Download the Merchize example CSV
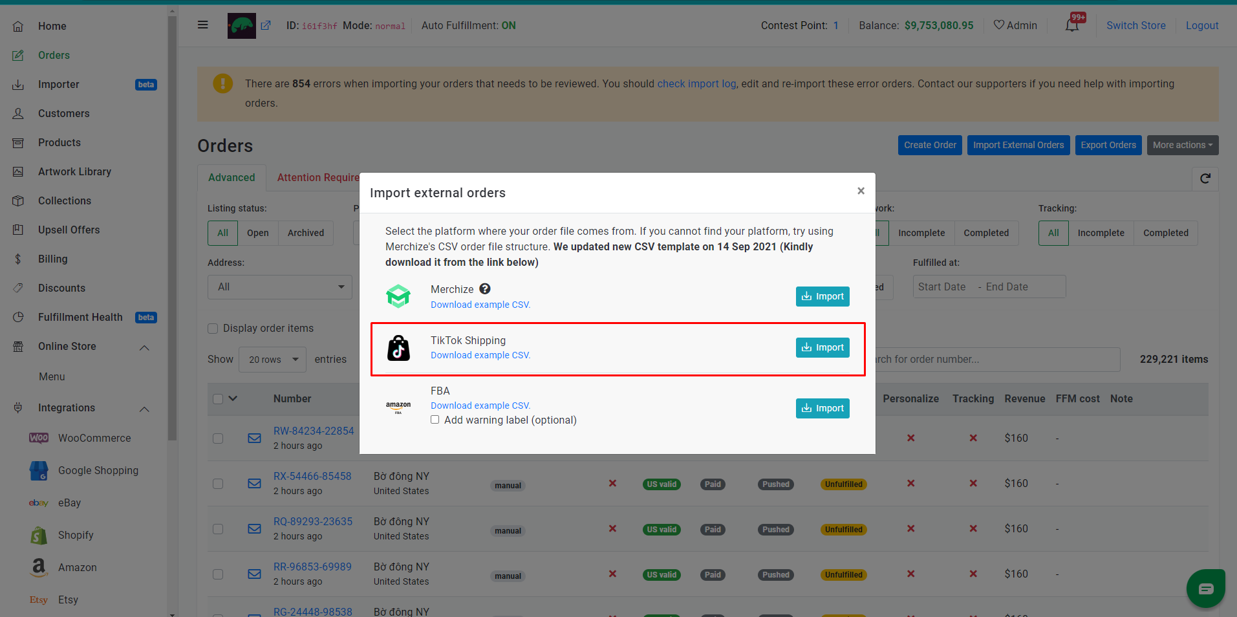1237x617 pixels. pos(480,305)
